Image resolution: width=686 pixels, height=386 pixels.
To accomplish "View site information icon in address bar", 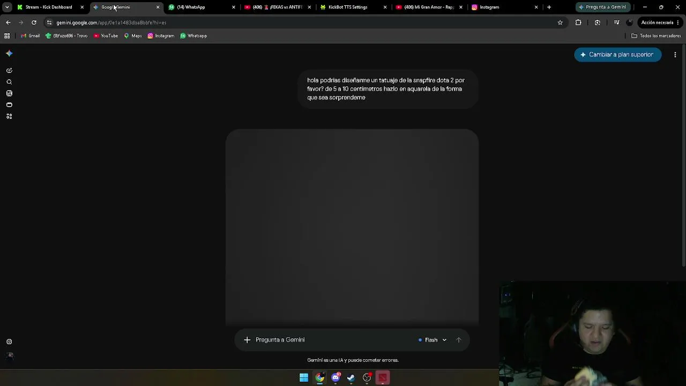I will point(49,23).
